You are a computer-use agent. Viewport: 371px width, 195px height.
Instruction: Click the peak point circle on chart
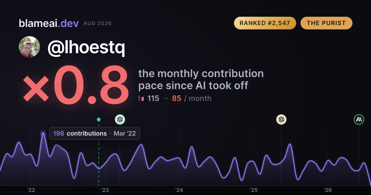tap(43, 134)
